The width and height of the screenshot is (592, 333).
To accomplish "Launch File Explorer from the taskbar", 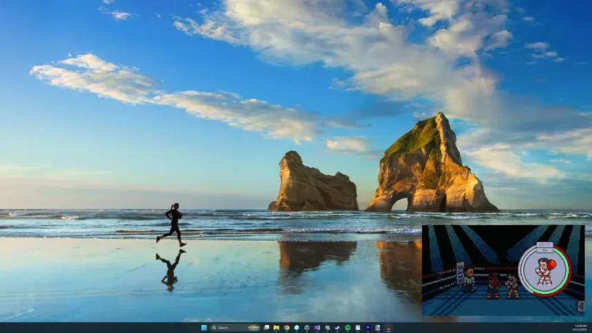I will click(276, 327).
